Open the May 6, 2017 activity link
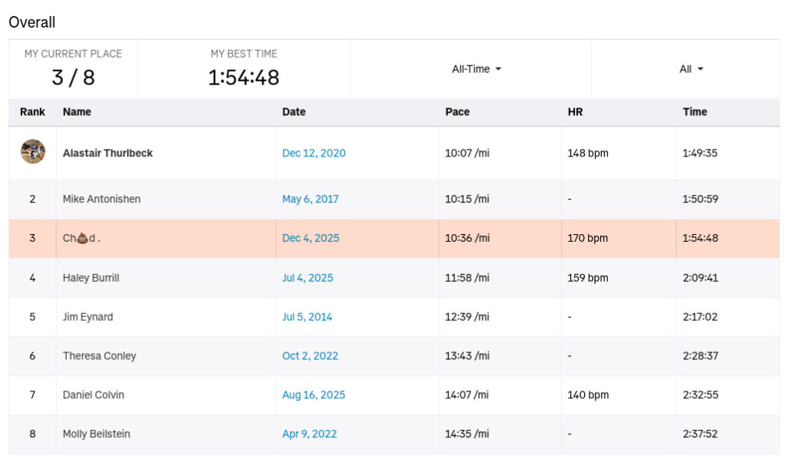This screenshot has width=787, height=472. click(x=310, y=199)
